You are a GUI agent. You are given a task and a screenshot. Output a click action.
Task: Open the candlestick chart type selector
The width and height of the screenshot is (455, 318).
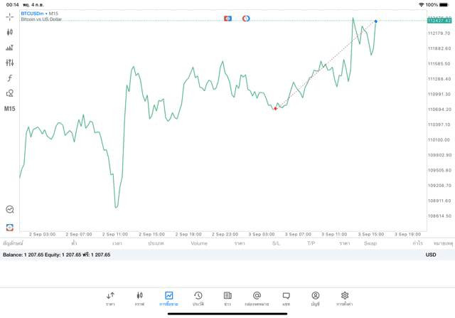(x=10, y=32)
